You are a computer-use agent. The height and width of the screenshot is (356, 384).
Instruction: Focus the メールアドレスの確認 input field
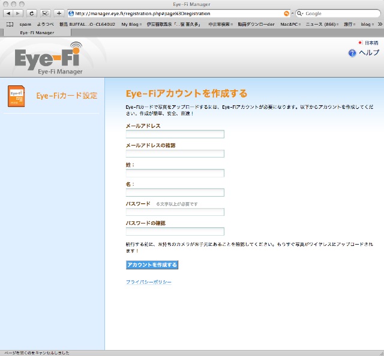(x=175, y=153)
